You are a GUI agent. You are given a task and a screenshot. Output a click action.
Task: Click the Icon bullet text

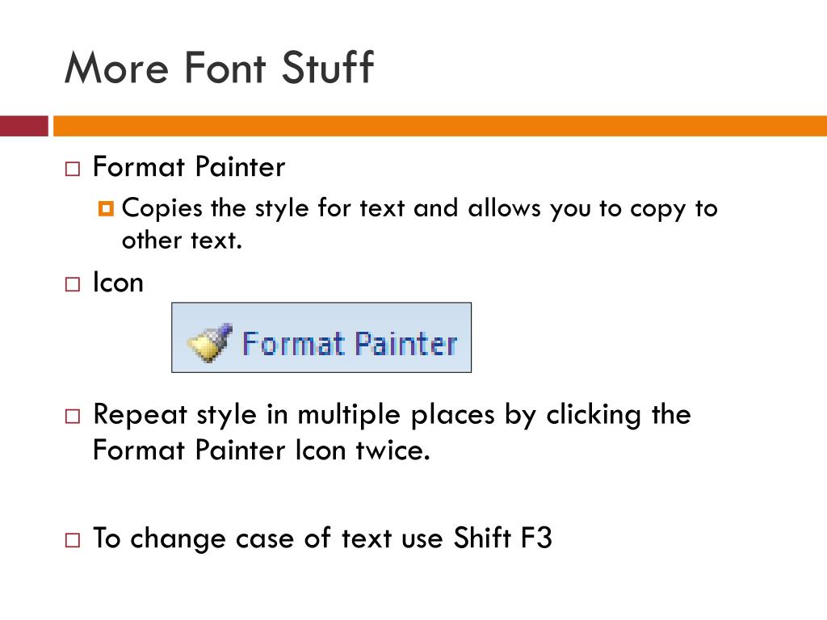tap(118, 282)
